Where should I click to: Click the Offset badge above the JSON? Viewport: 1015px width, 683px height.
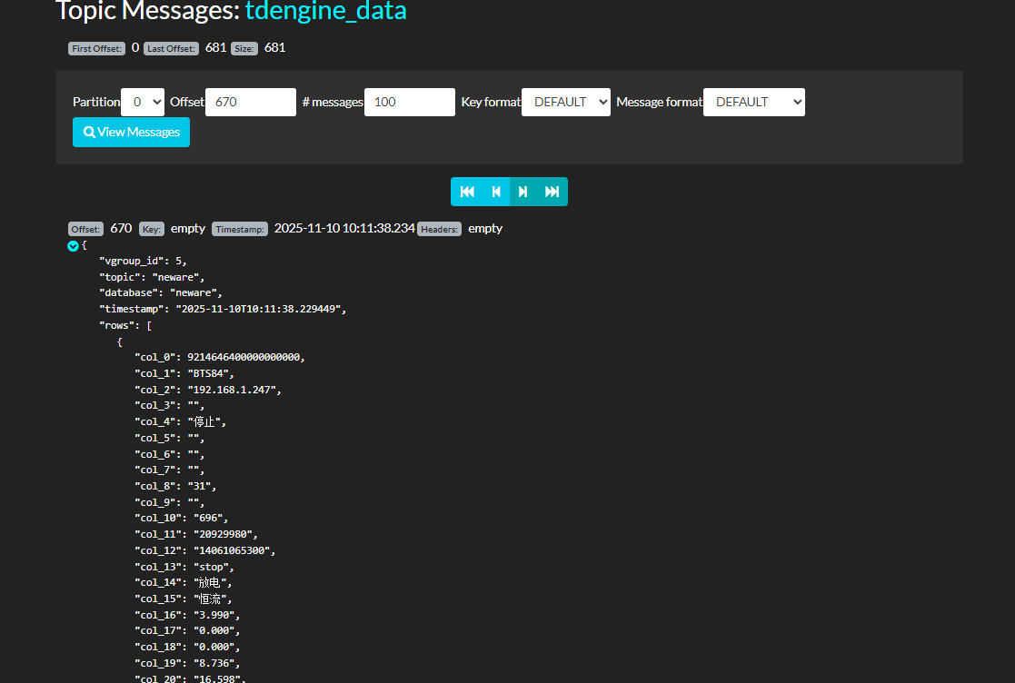(86, 229)
